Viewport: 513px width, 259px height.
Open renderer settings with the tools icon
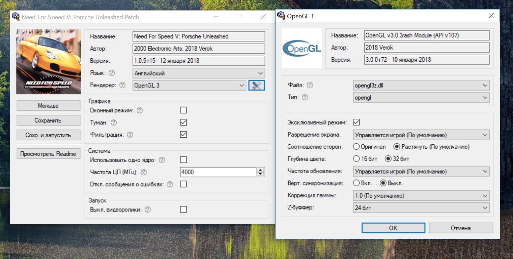click(257, 85)
